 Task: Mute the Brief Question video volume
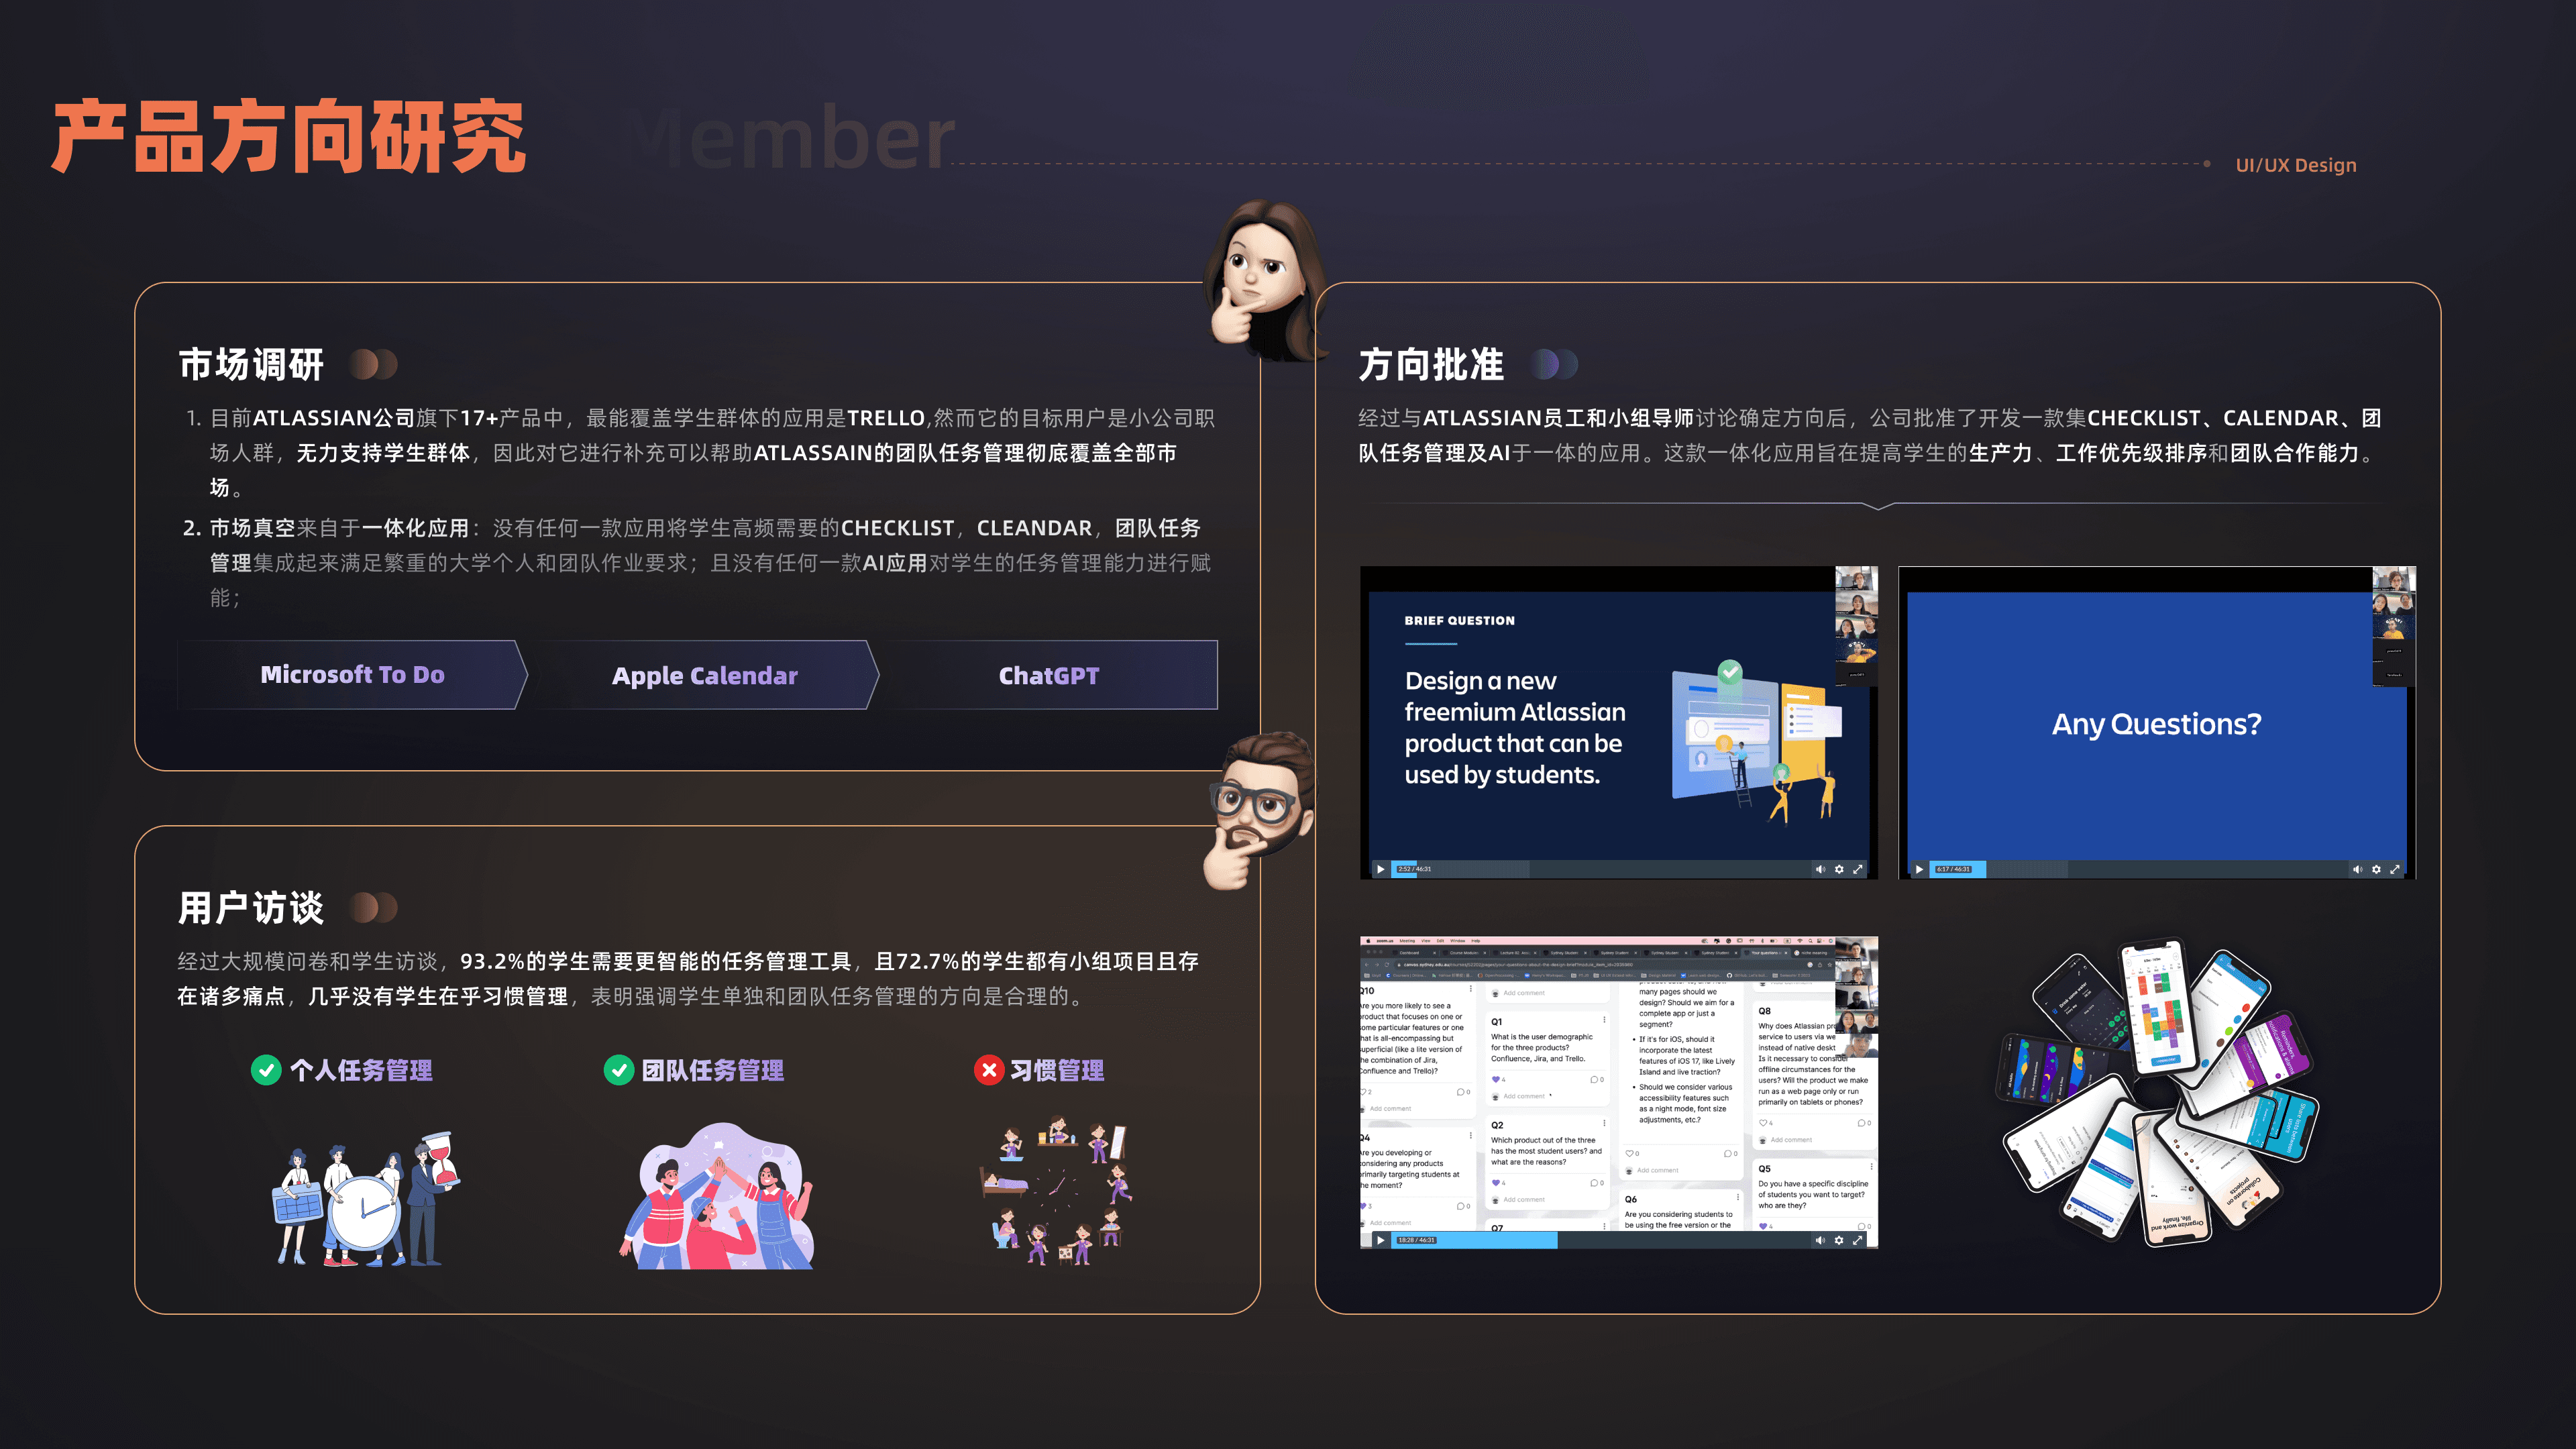(x=1820, y=869)
